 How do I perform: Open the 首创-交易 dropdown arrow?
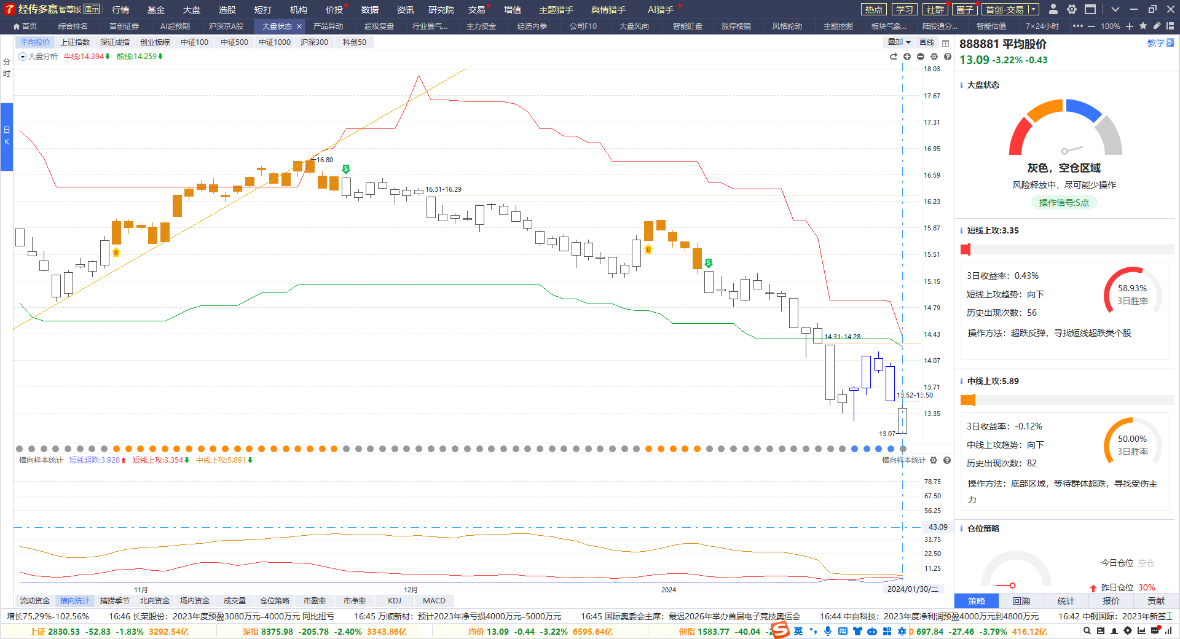pos(1033,9)
